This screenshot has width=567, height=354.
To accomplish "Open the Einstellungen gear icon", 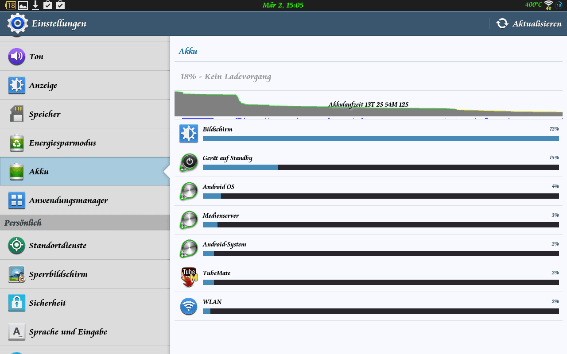I will pos(17,23).
